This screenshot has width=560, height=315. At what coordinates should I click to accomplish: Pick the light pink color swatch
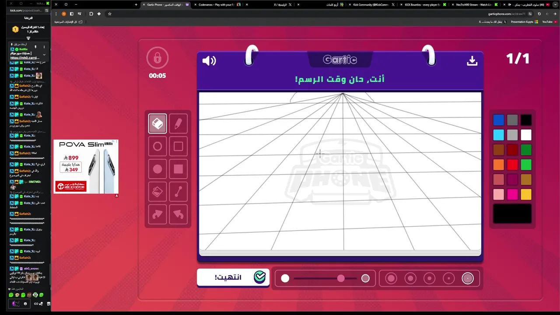click(498, 194)
